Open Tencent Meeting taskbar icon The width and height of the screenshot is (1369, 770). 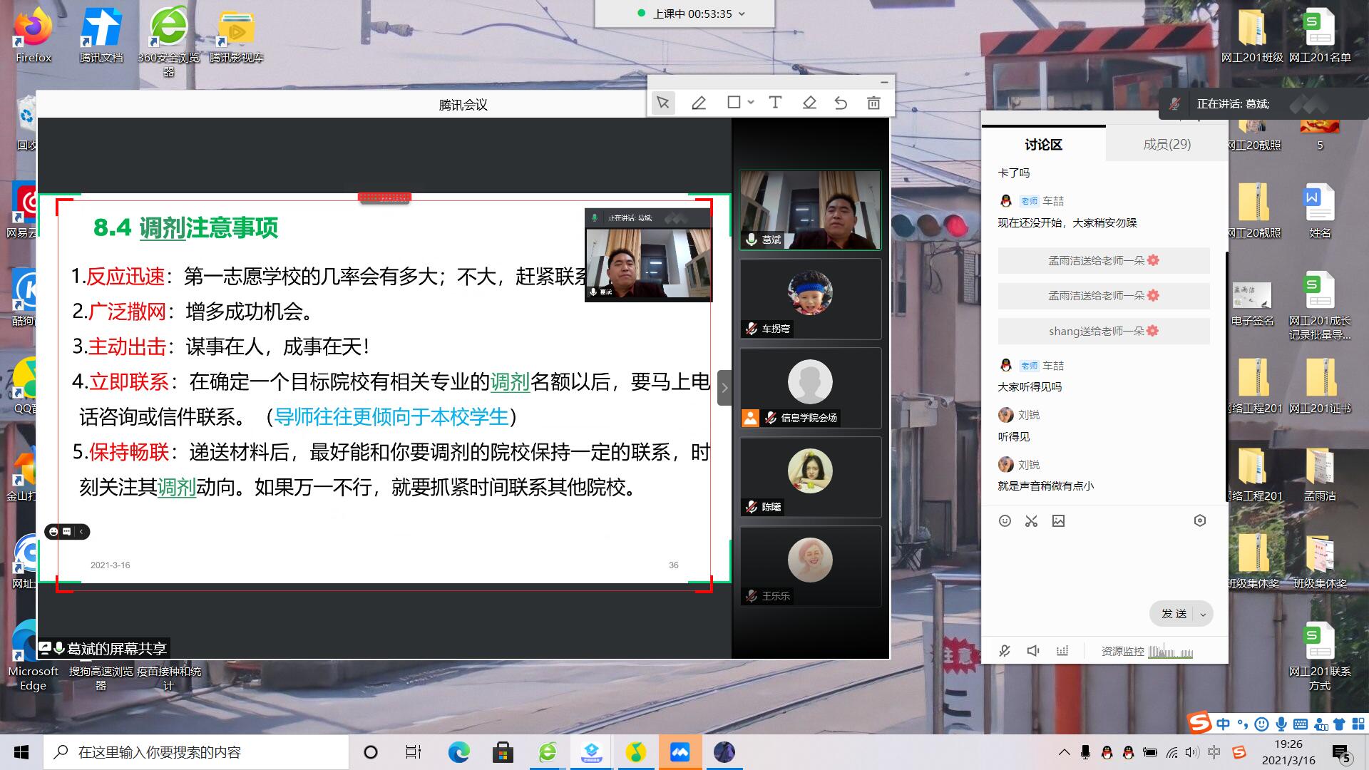pyautogui.click(x=680, y=752)
